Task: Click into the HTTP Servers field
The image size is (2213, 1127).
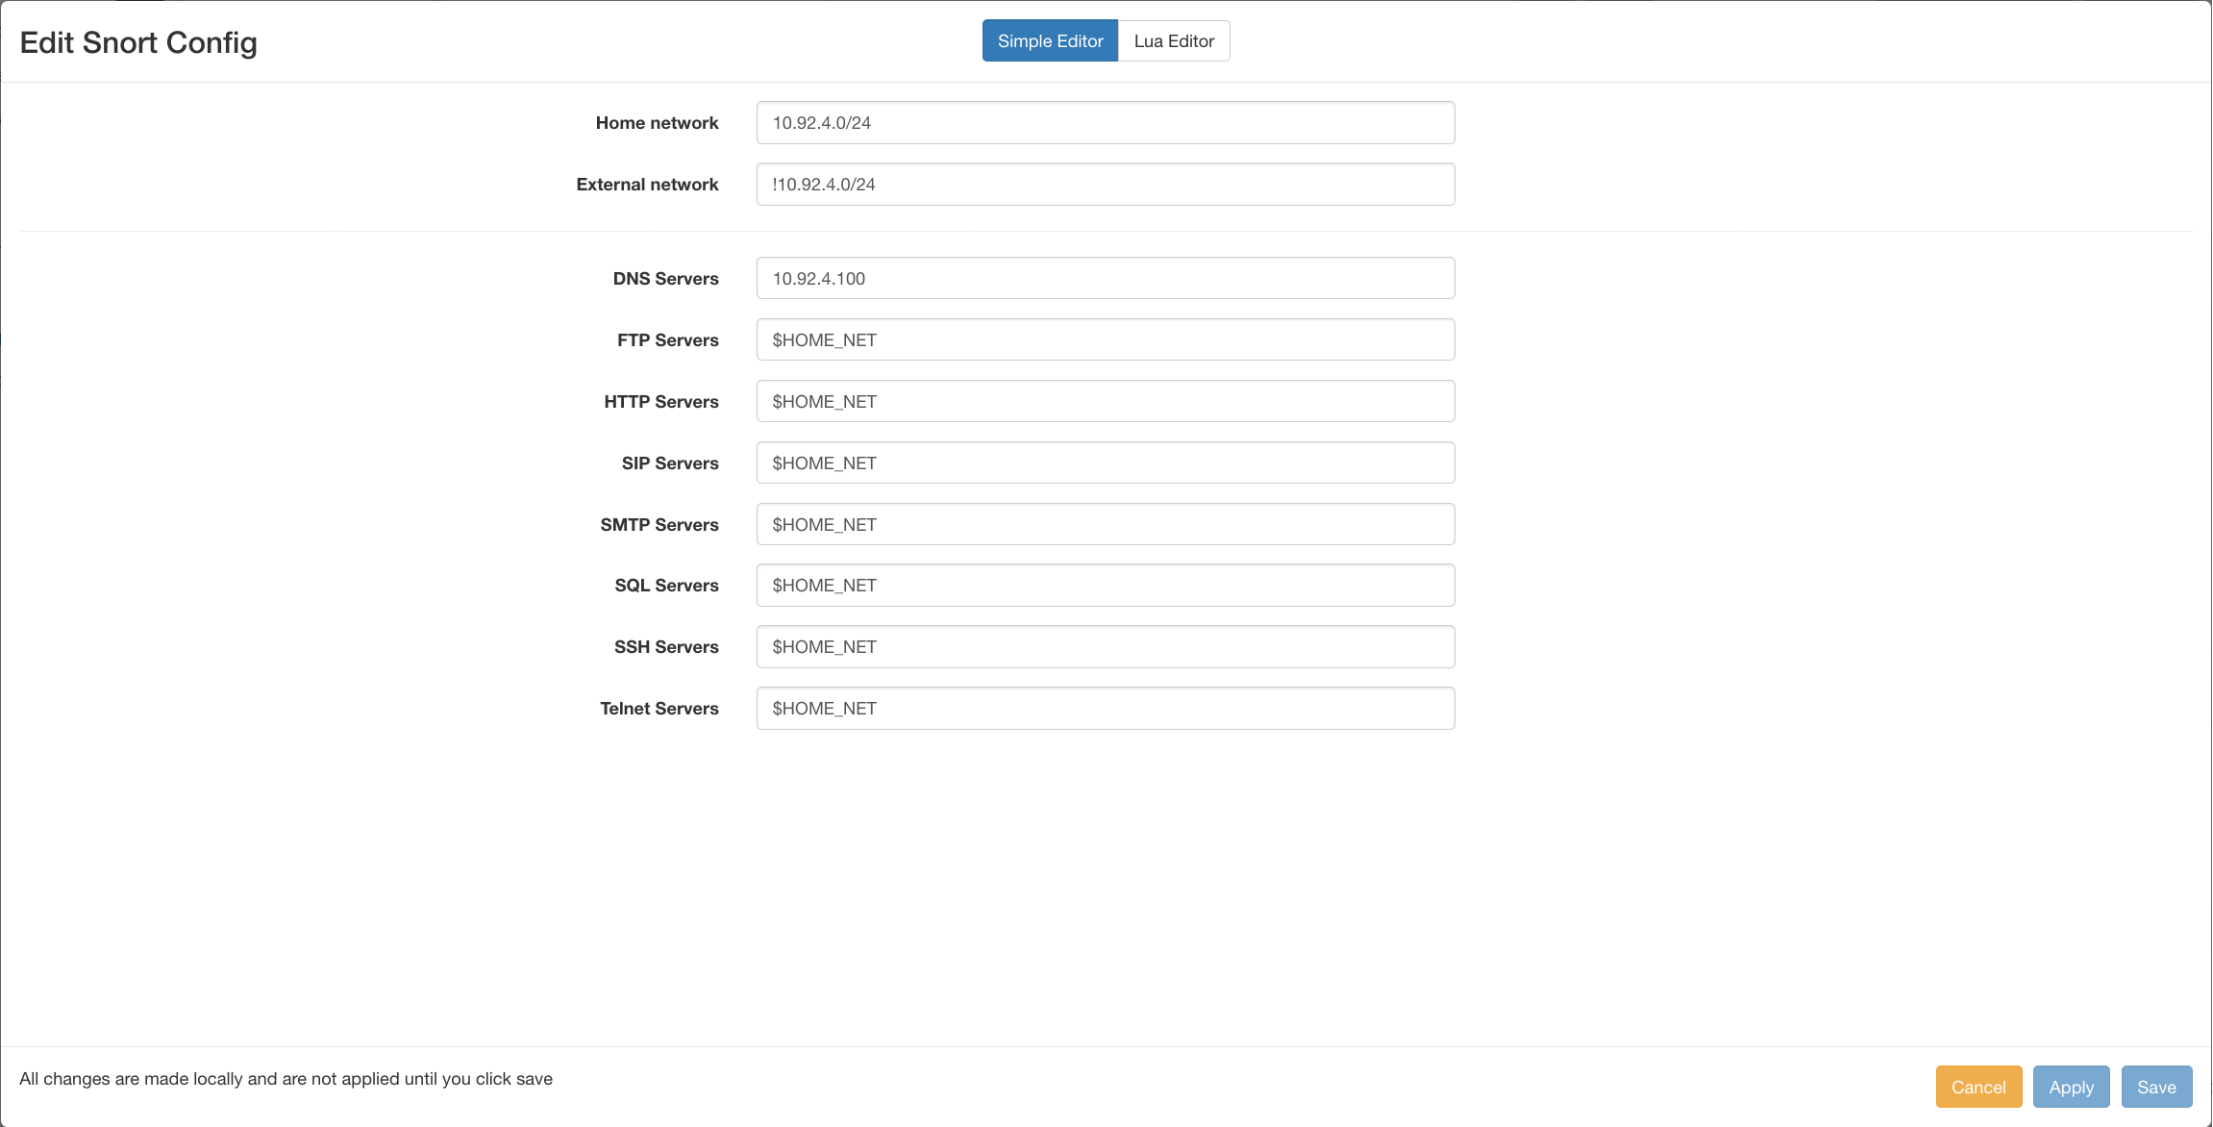Action: (1106, 402)
